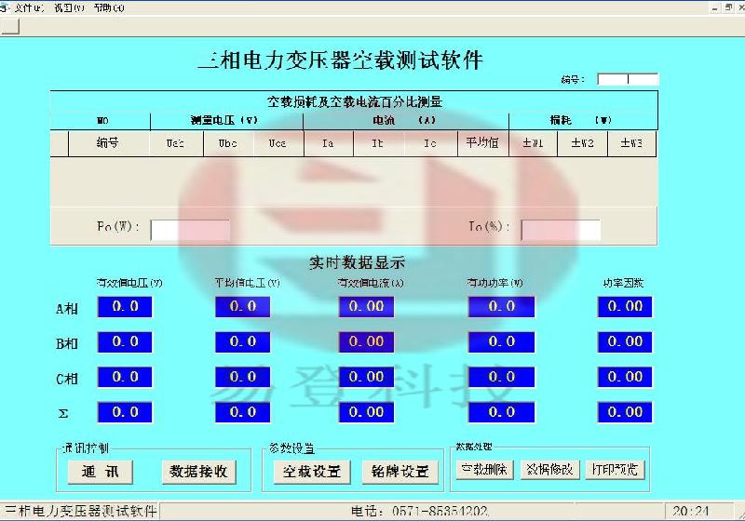Click Σ 有功功率 display
Image resolution: width=745 pixels, height=521 pixels.
point(501,412)
